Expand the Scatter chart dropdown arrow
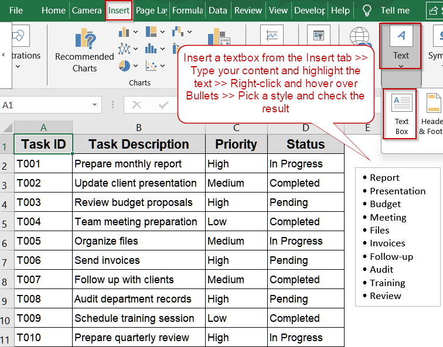This screenshot has height=347, width=443. [x=162, y=66]
